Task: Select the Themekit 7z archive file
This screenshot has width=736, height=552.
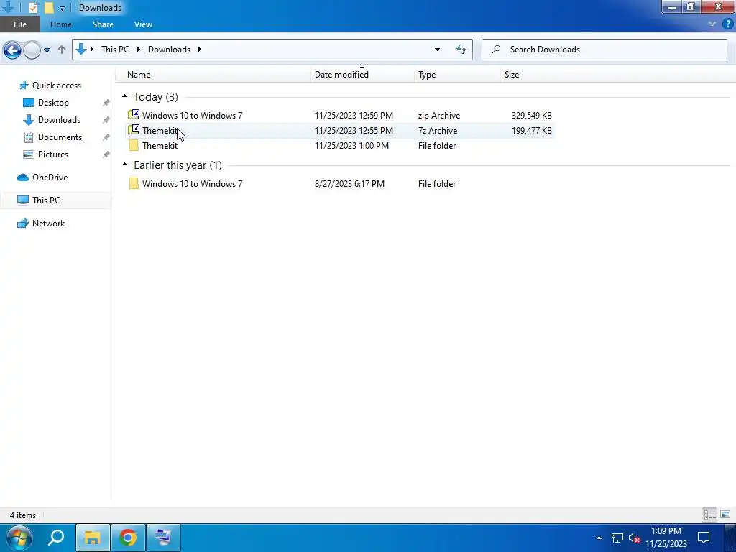Action: pyautogui.click(x=340, y=131)
